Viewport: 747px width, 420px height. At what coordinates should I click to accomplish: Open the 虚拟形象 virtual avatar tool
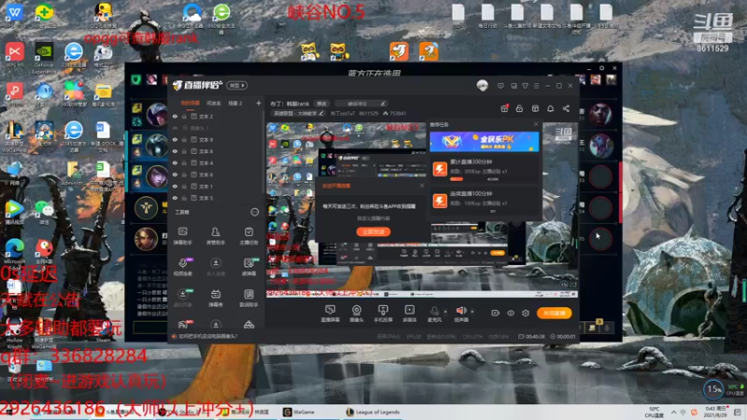click(183, 298)
